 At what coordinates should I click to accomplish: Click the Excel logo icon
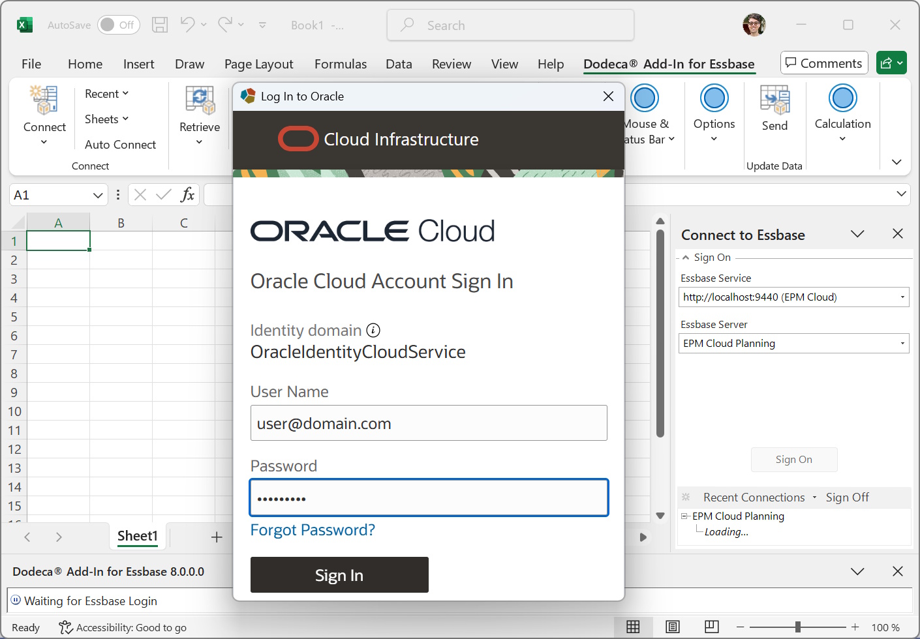pyautogui.click(x=24, y=25)
